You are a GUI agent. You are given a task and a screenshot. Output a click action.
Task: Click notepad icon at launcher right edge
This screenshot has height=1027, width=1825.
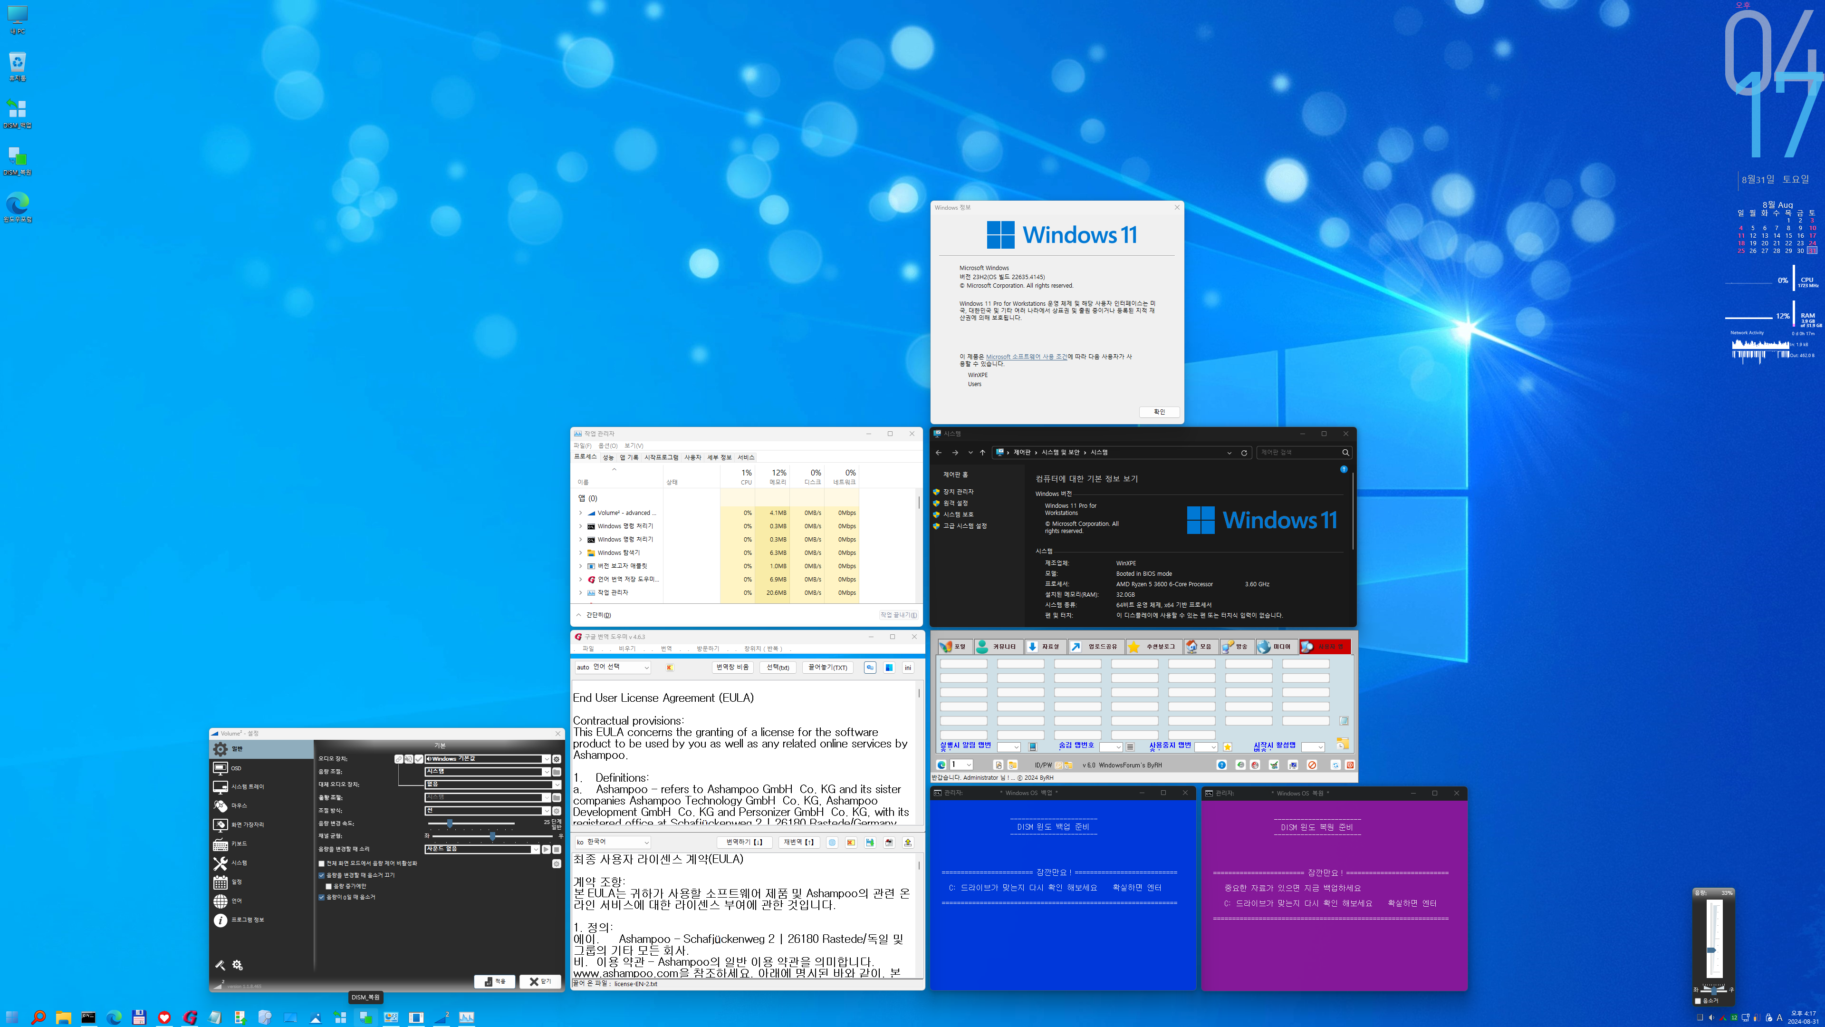1344,721
